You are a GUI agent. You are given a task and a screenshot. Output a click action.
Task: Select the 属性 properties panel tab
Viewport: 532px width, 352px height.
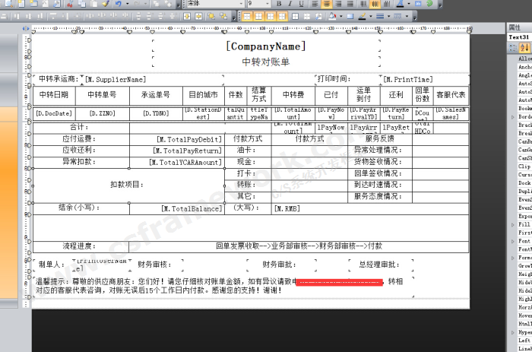click(x=515, y=27)
